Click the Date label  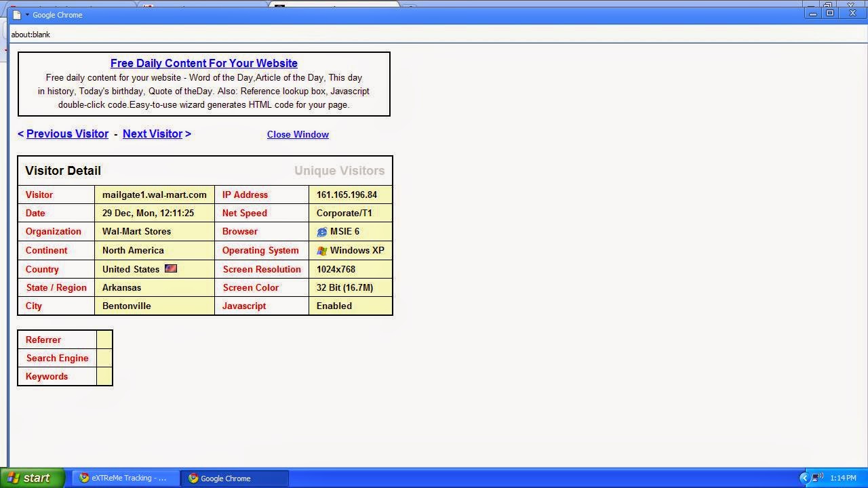point(35,213)
